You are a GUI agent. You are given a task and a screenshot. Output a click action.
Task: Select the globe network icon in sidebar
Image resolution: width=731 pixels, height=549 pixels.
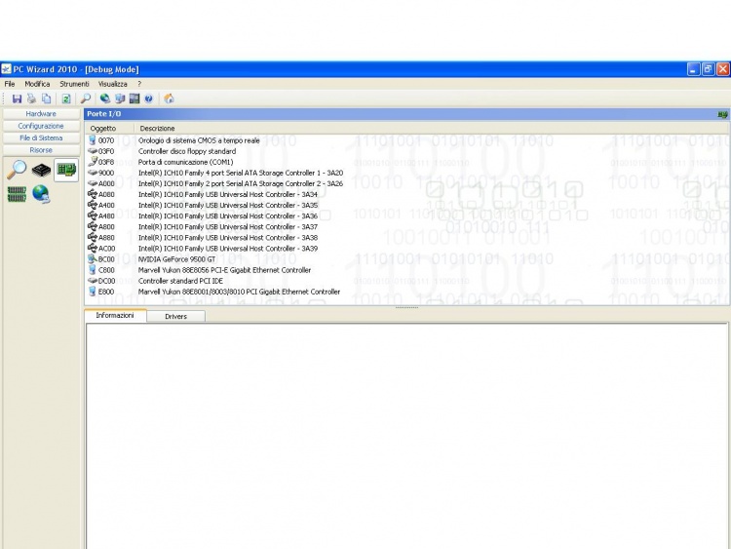pyautogui.click(x=41, y=194)
